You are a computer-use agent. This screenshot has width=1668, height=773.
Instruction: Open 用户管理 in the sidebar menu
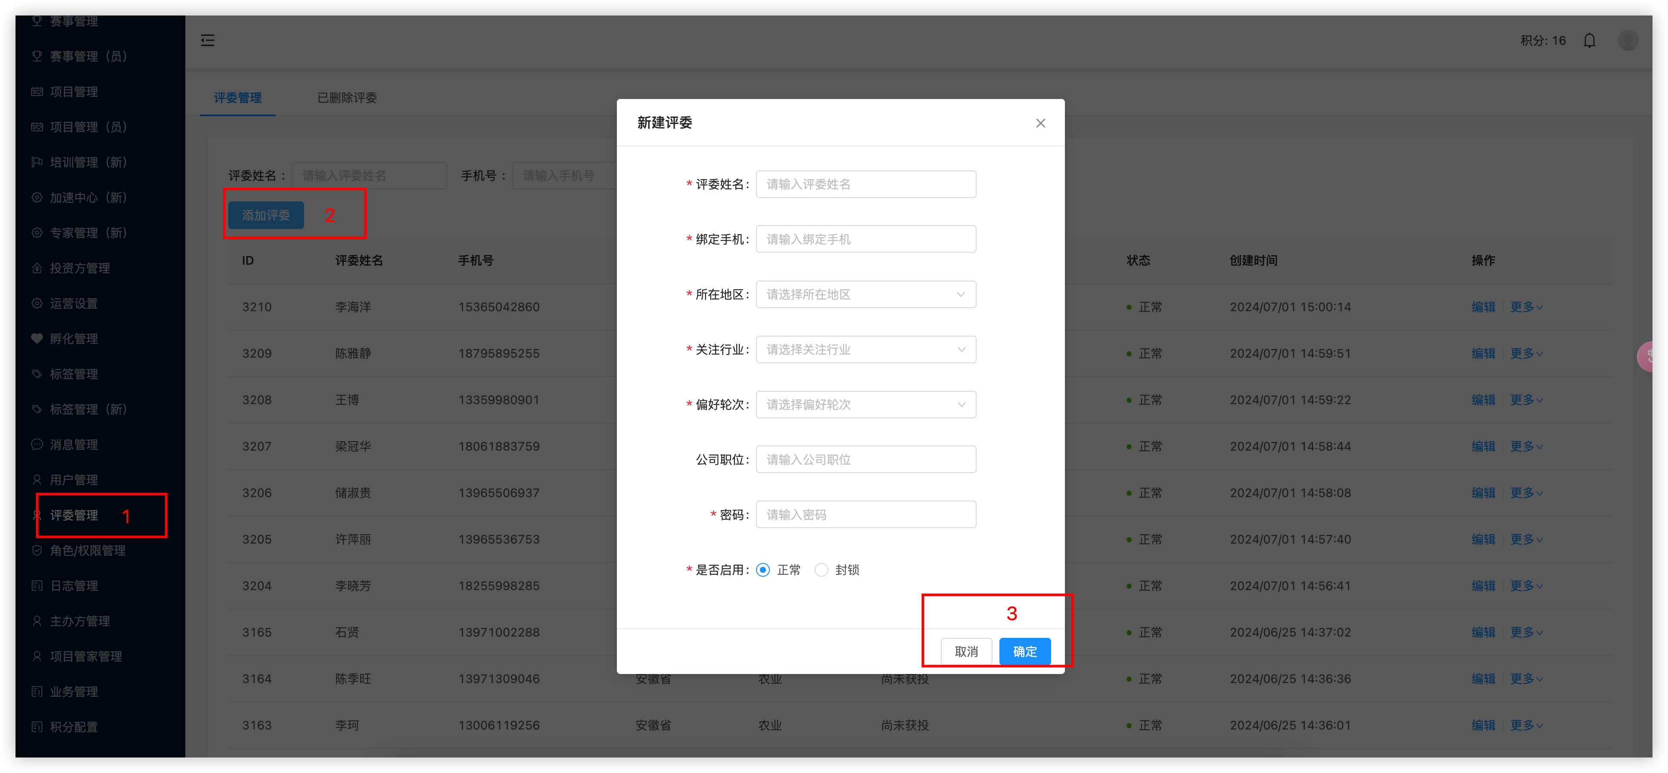(x=74, y=480)
